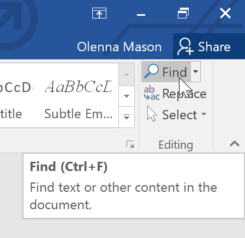Minimize the Word window
245x238 pixels.
pos(141,15)
